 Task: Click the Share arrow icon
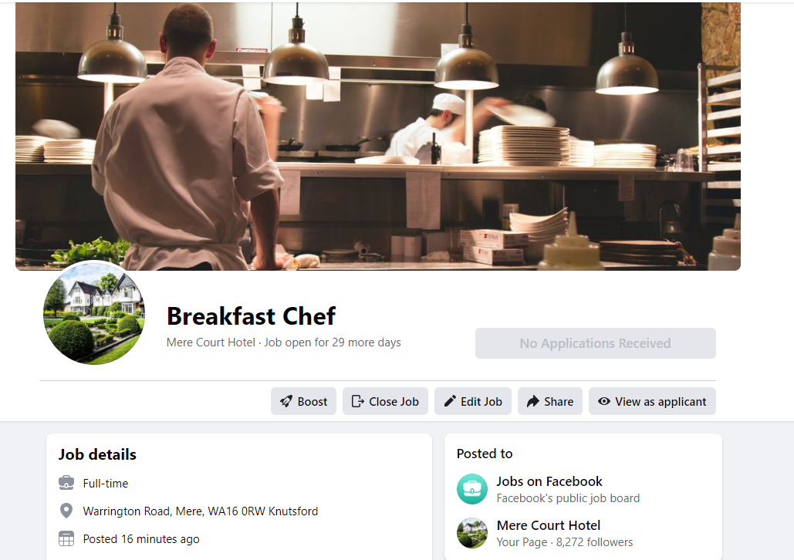coord(532,402)
